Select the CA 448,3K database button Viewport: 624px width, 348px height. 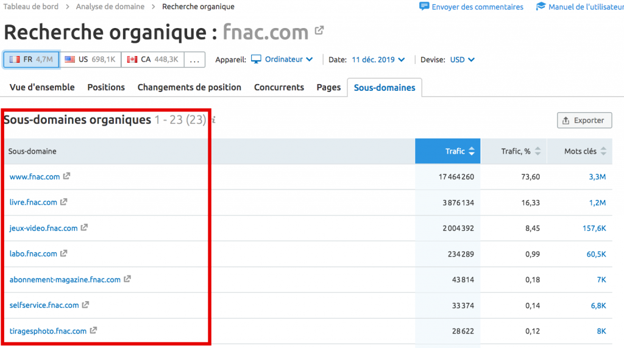point(153,60)
